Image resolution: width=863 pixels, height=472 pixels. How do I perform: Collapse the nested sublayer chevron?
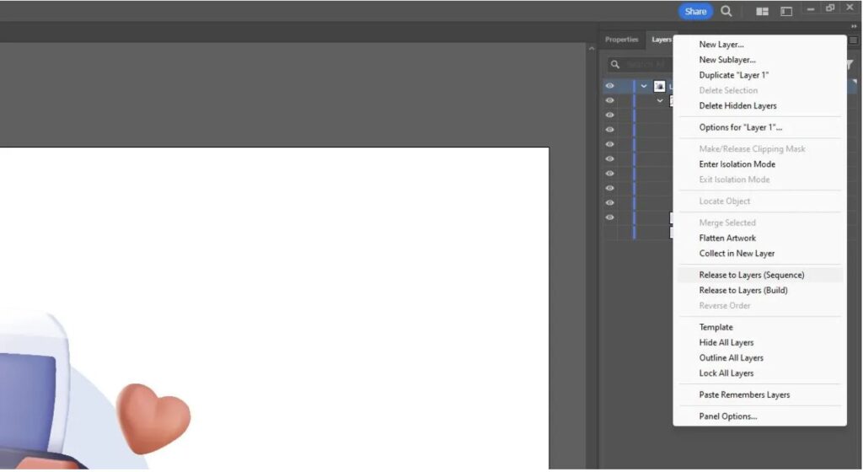pyautogui.click(x=659, y=100)
